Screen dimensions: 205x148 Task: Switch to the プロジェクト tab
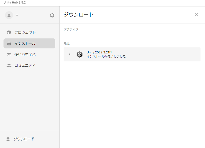(25, 32)
